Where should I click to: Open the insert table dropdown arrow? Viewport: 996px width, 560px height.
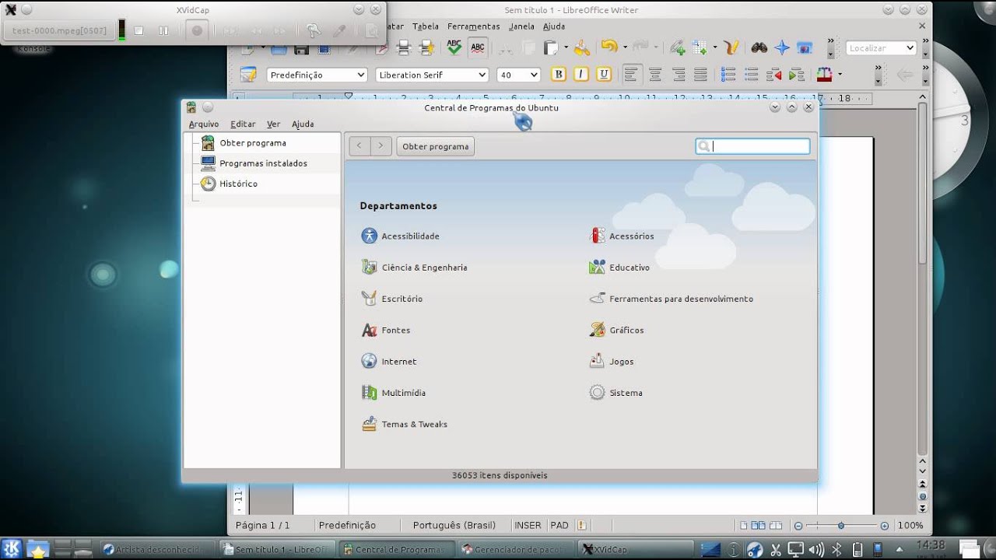tap(714, 47)
